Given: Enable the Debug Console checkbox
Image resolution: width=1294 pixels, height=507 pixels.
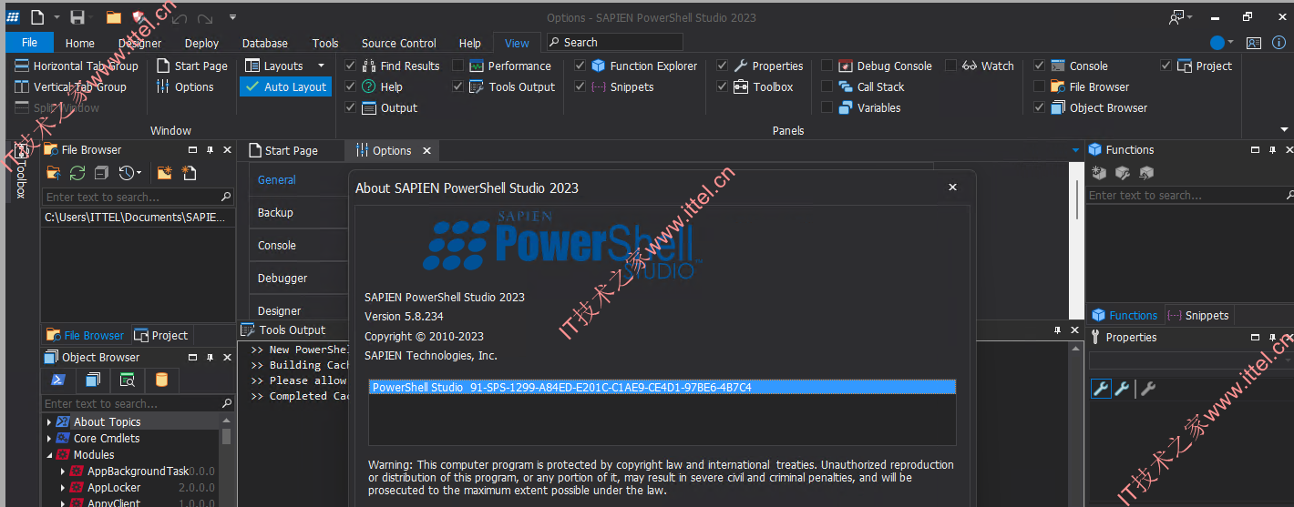Looking at the screenshot, I should (827, 66).
